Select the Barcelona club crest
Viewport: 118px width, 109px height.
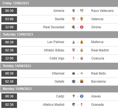click(82, 82)
